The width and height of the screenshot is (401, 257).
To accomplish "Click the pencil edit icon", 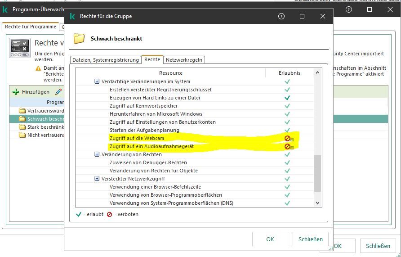I will 58,92.
